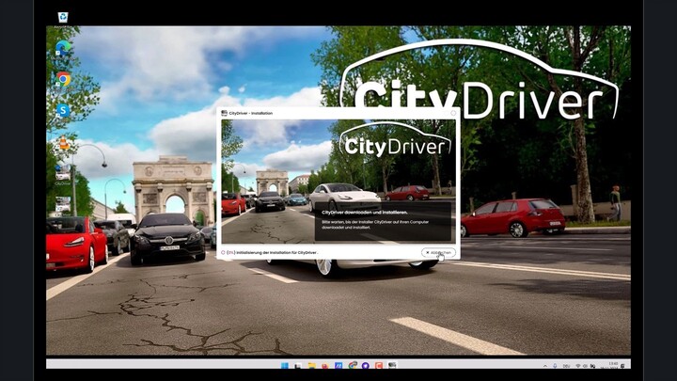
Task: Open Skype desktop shortcut
Action: coord(63,110)
